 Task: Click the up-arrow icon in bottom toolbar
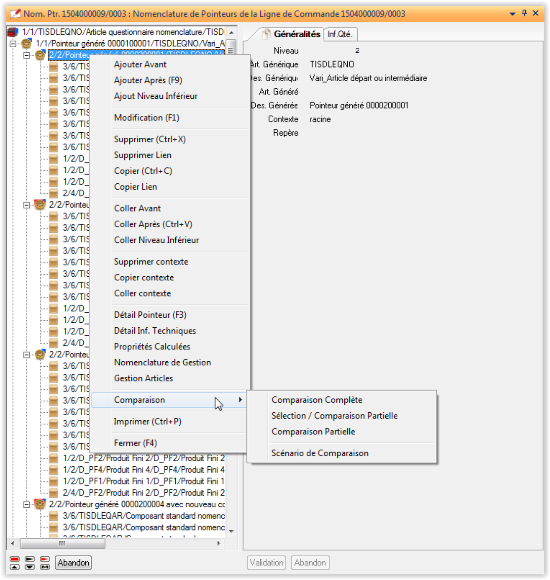tap(15, 567)
